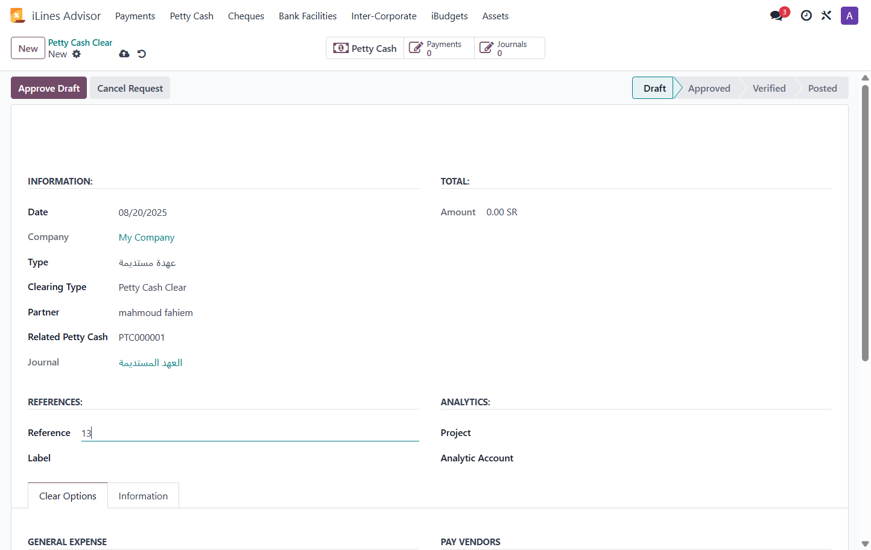Switch to the Clear Options tab
This screenshot has width=871, height=550.
pos(68,496)
